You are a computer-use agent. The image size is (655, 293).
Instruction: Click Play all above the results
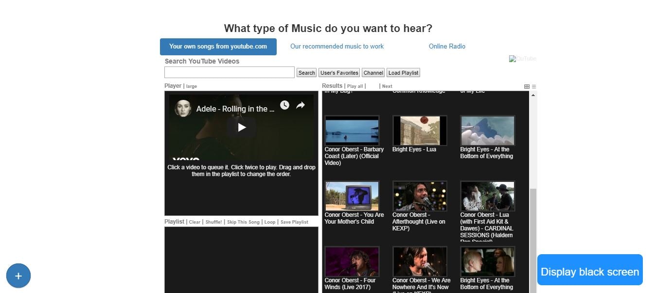click(355, 86)
